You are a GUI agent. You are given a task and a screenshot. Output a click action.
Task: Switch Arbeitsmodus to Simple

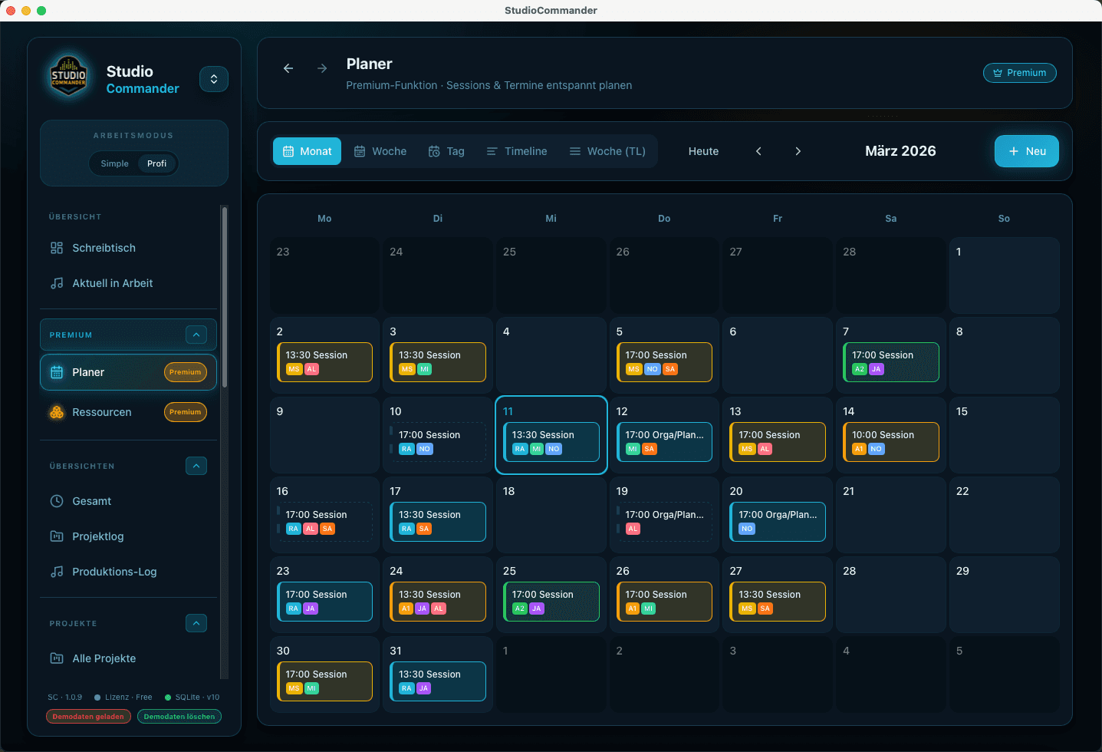point(114,163)
